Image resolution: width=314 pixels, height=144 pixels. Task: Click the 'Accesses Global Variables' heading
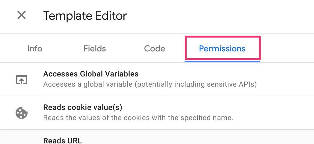91,74
